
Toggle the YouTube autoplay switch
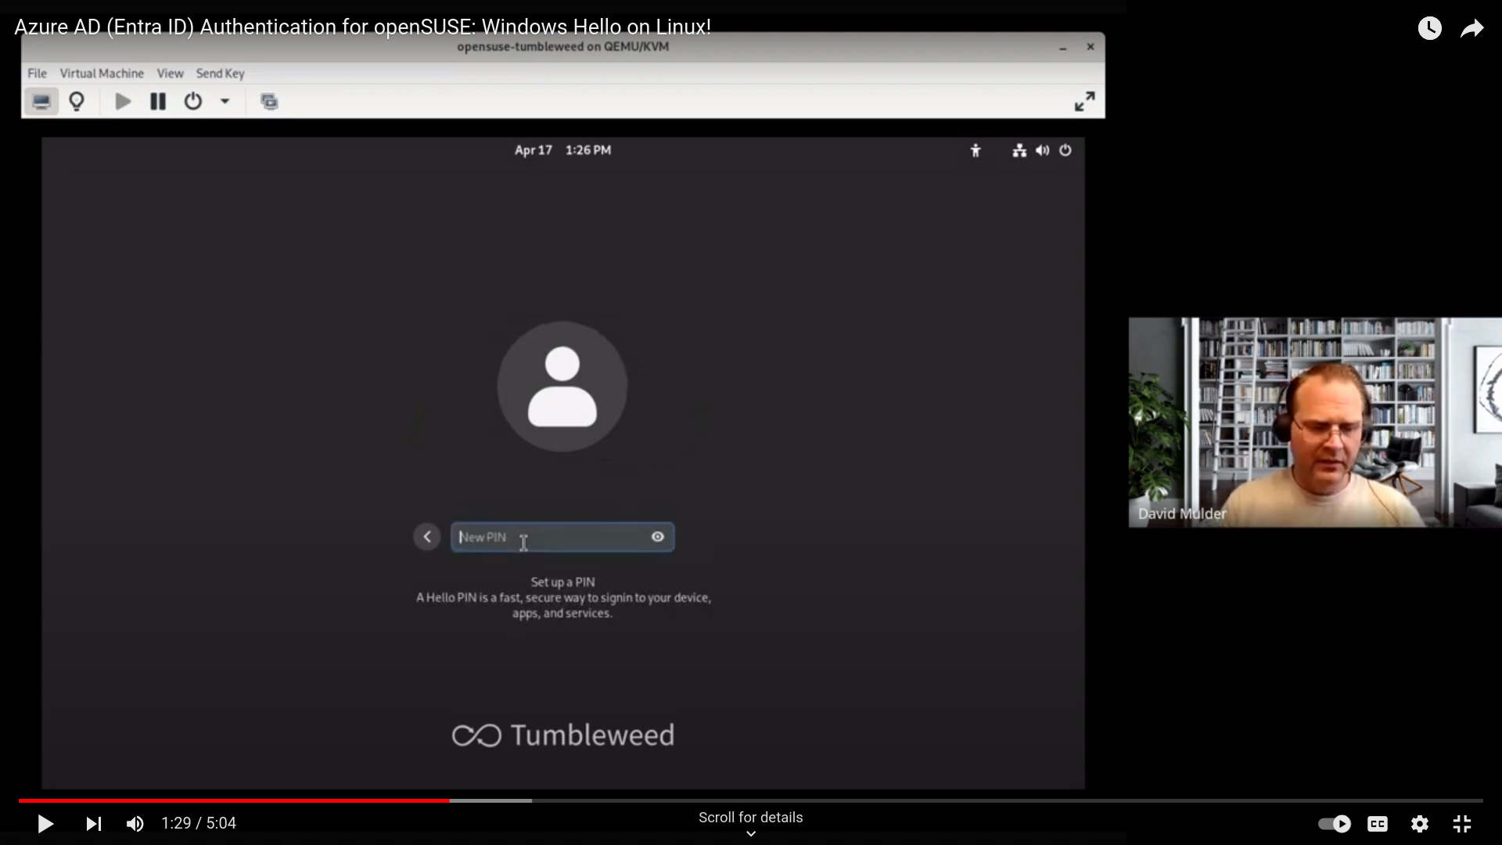(x=1335, y=824)
